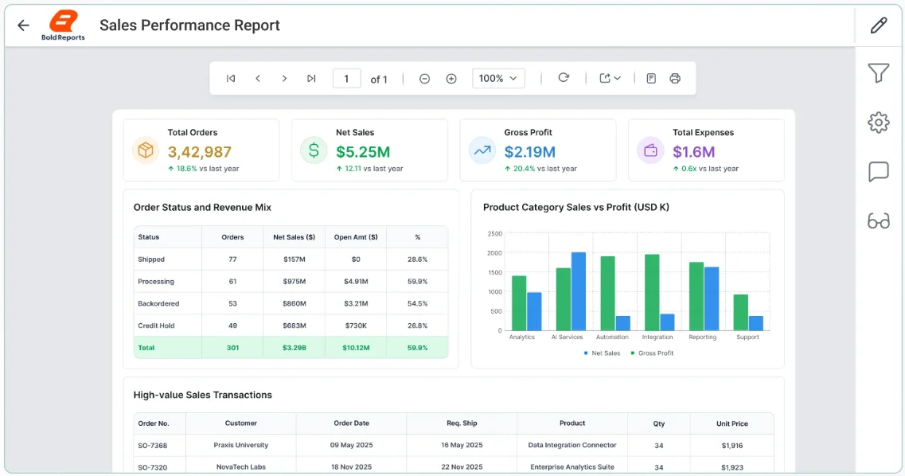This screenshot has width=905, height=476.
Task: Open the 100% zoom dropdown
Action: point(498,79)
